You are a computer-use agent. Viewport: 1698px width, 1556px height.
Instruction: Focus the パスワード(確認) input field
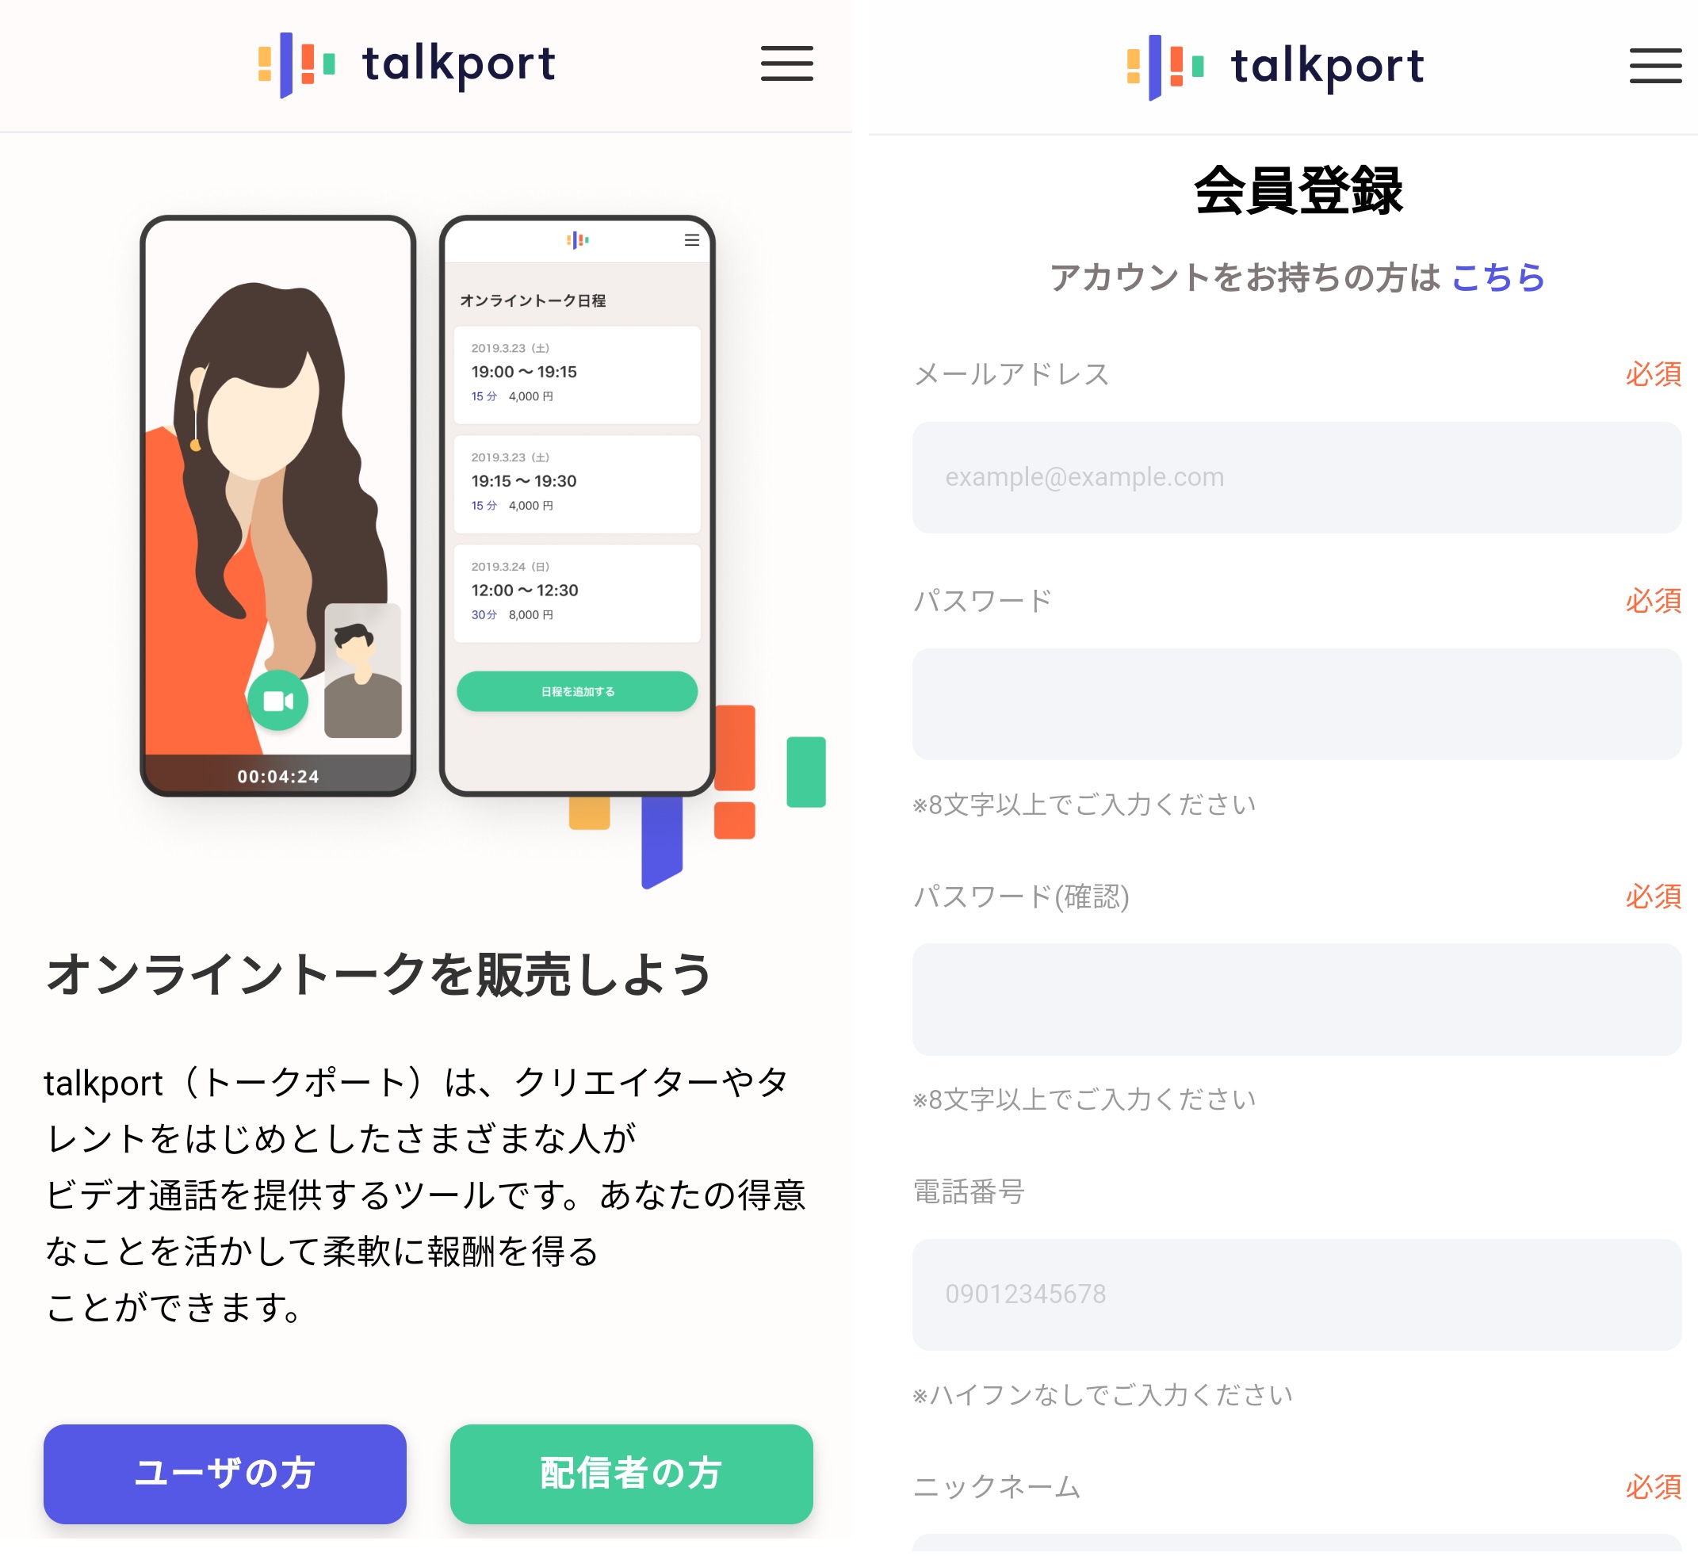tap(1297, 1000)
